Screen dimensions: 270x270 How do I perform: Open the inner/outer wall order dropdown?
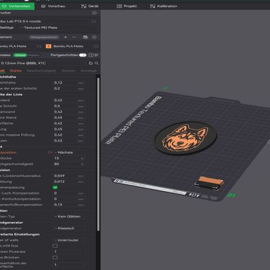[x=70, y=240]
